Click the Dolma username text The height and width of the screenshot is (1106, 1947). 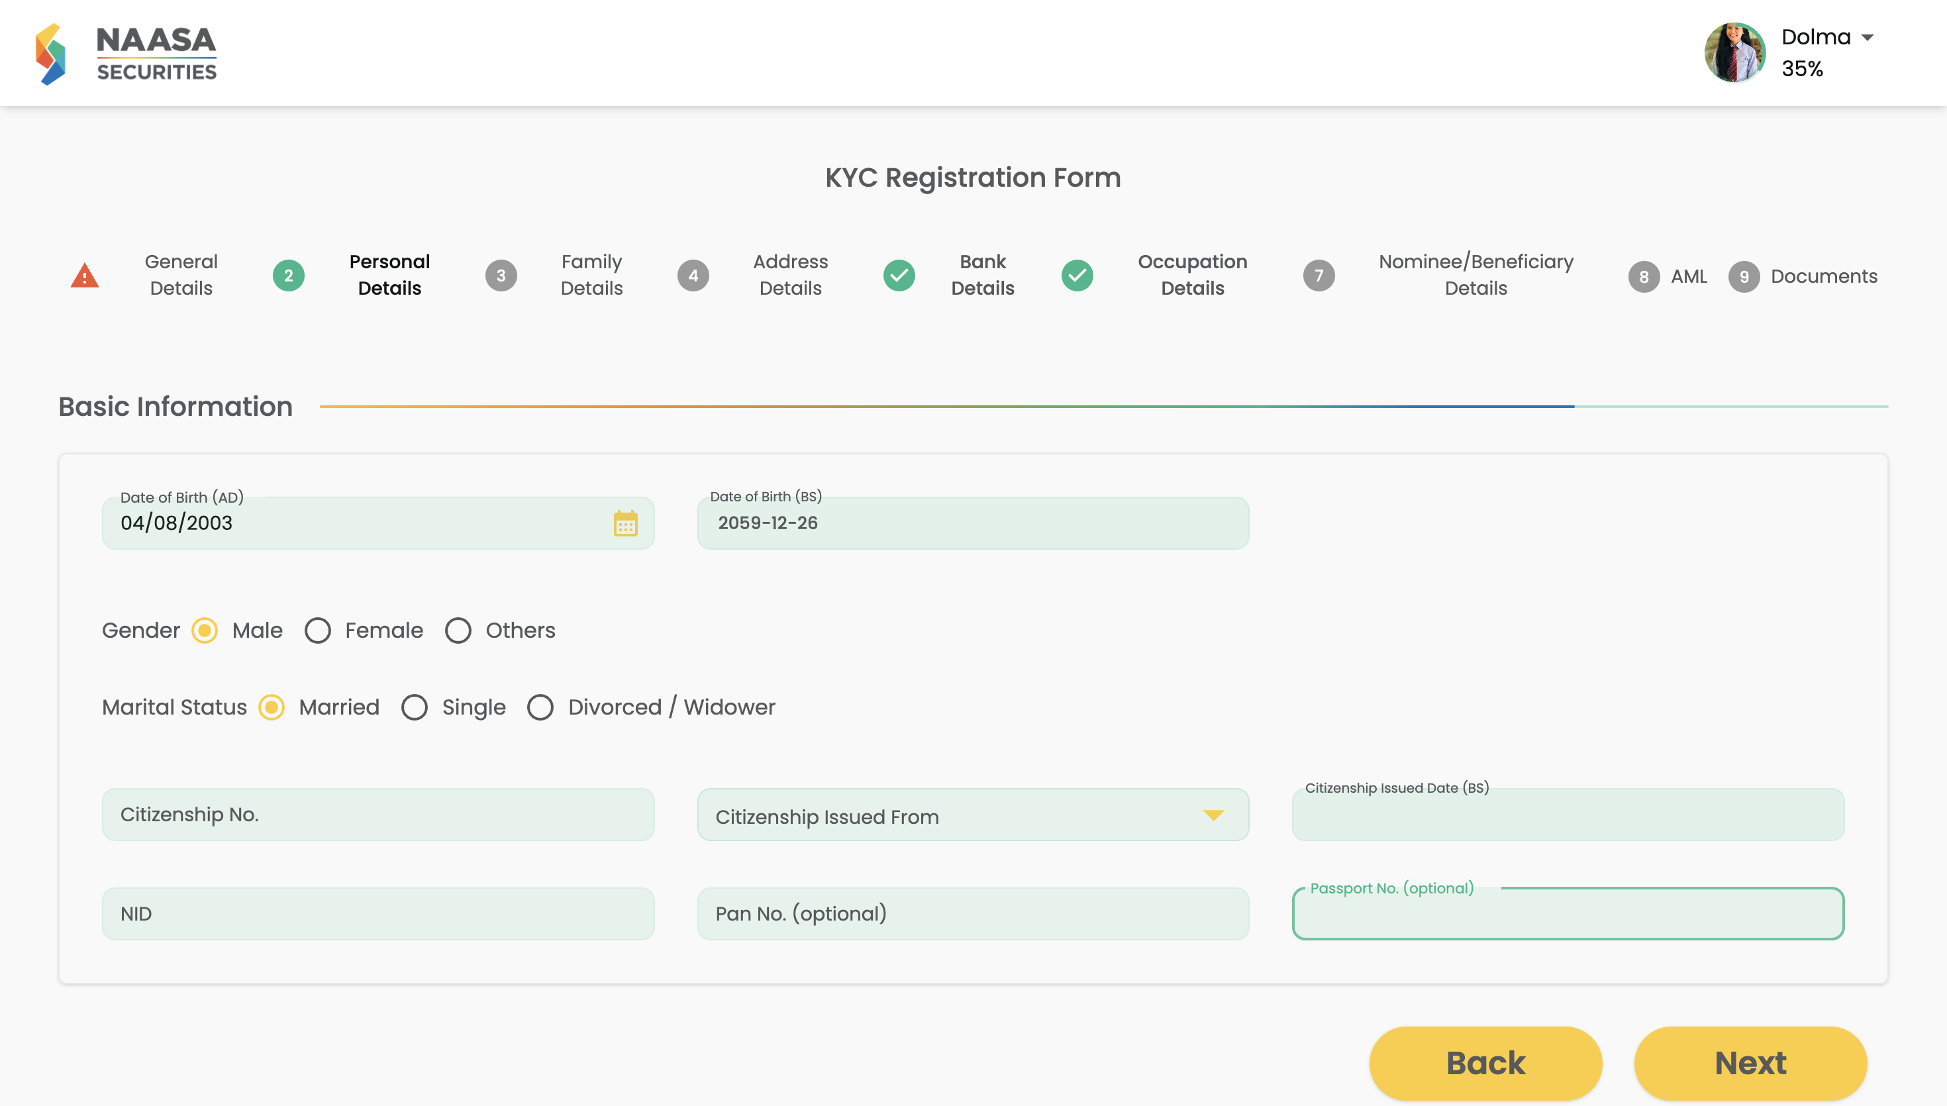tap(1816, 37)
